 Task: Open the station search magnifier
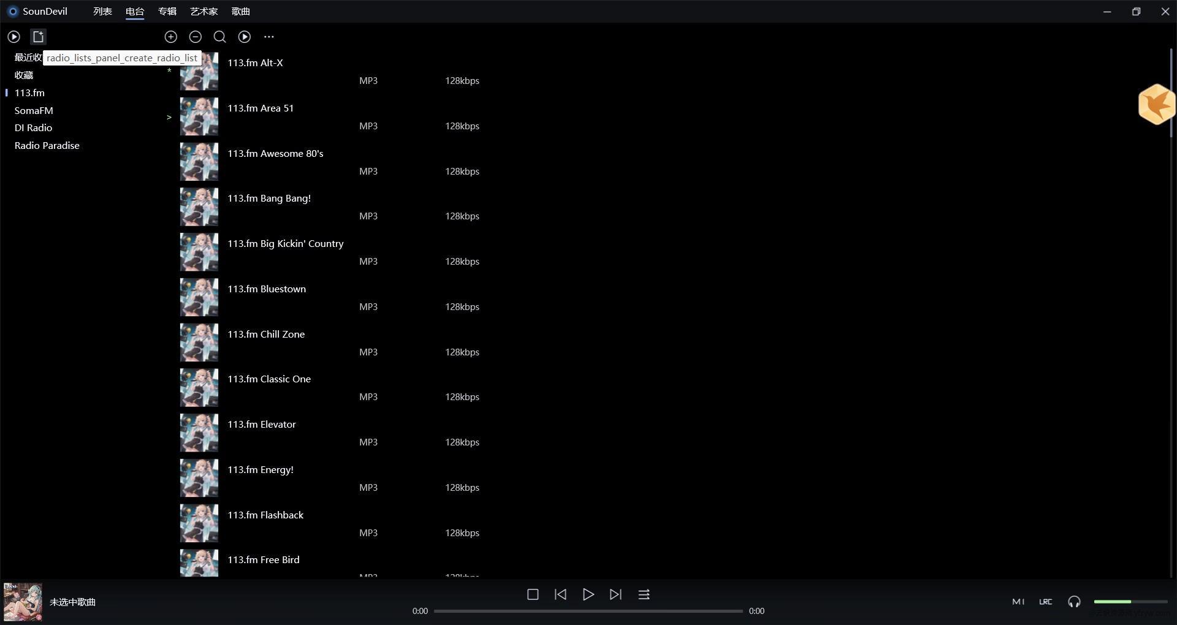(219, 37)
